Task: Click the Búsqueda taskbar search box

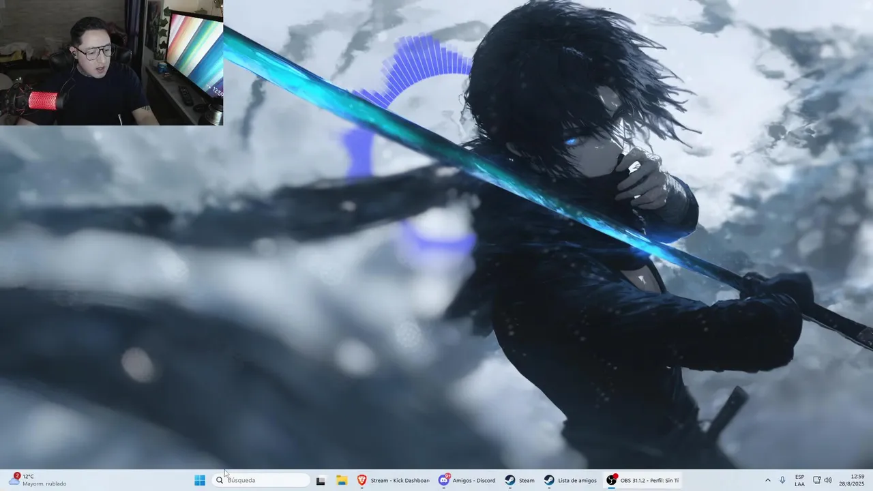Action: pos(261,480)
